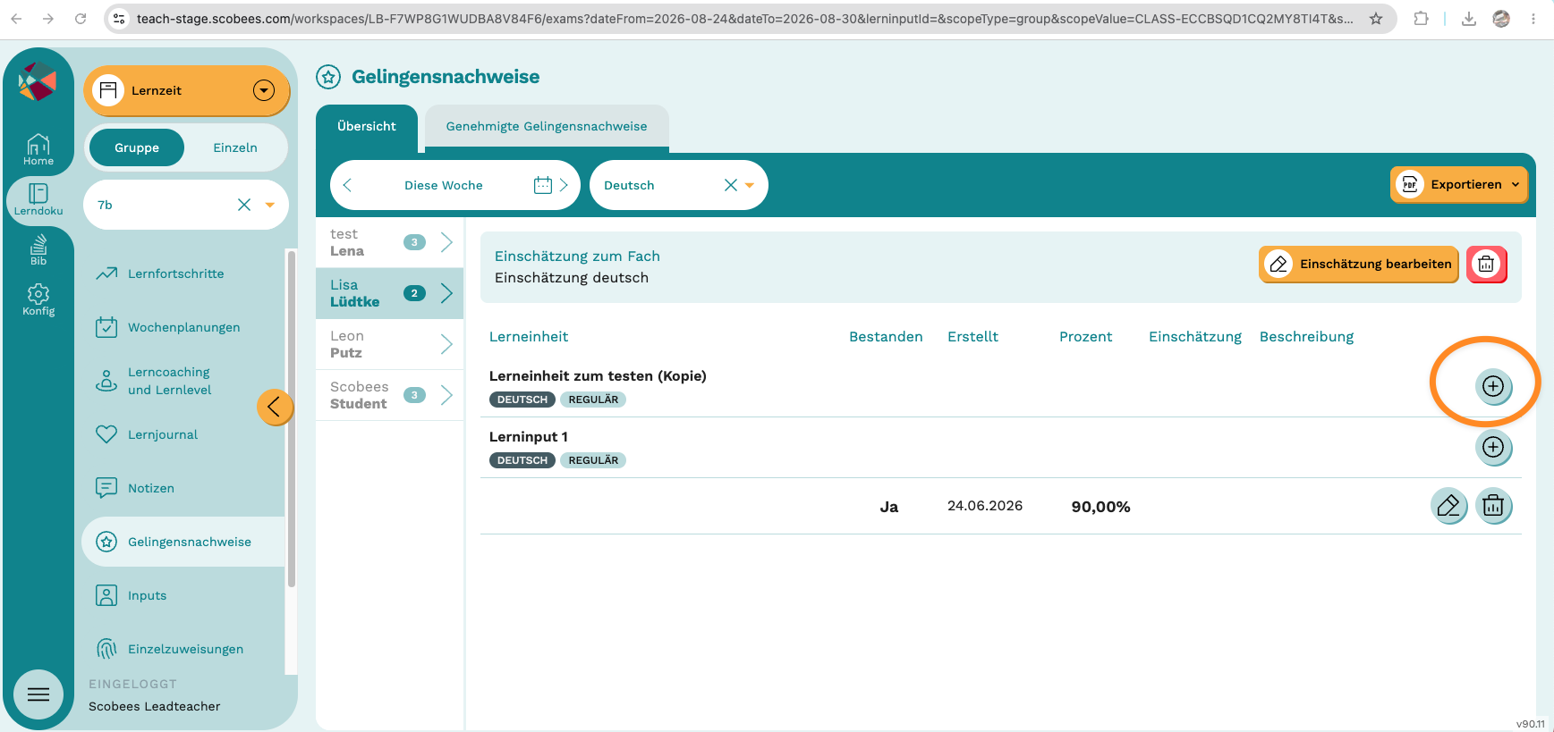The width and height of the screenshot is (1554, 732).
Task: Open the browser profile avatar
Action: 1501,18
